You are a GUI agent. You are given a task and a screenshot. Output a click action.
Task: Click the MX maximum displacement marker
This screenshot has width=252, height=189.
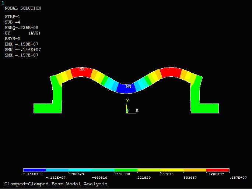coord(82,69)
